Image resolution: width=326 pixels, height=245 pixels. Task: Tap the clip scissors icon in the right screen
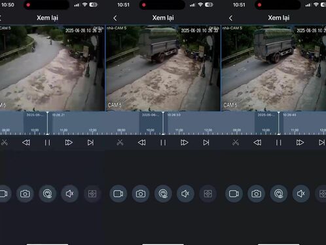pyautogui.click(x=236, y=143)
